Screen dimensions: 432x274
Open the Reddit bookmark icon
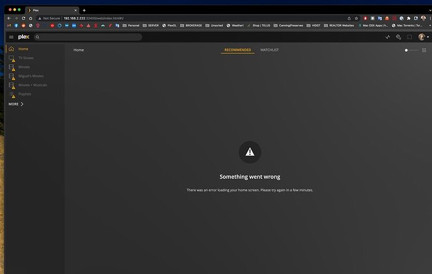pyautogui.click(x=23, y=25)
